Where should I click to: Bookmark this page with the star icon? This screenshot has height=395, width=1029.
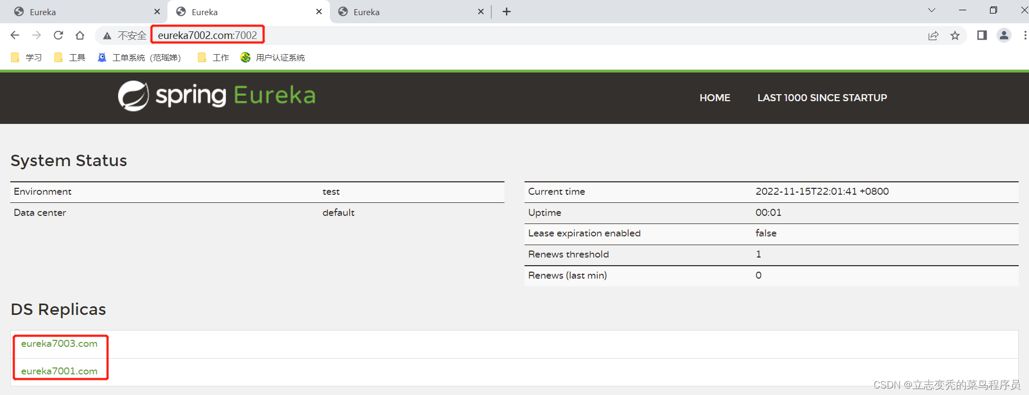[955, 36]
